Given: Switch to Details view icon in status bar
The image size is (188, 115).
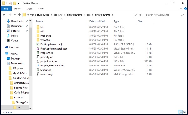Looking at the screenshot, I should pos(180,112).
